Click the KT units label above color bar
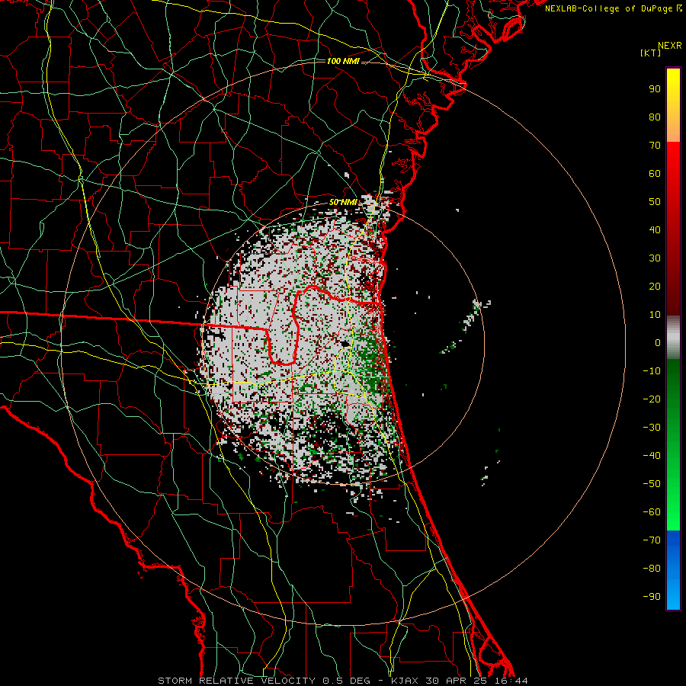The image size is (686, 686). coord(651,53)
